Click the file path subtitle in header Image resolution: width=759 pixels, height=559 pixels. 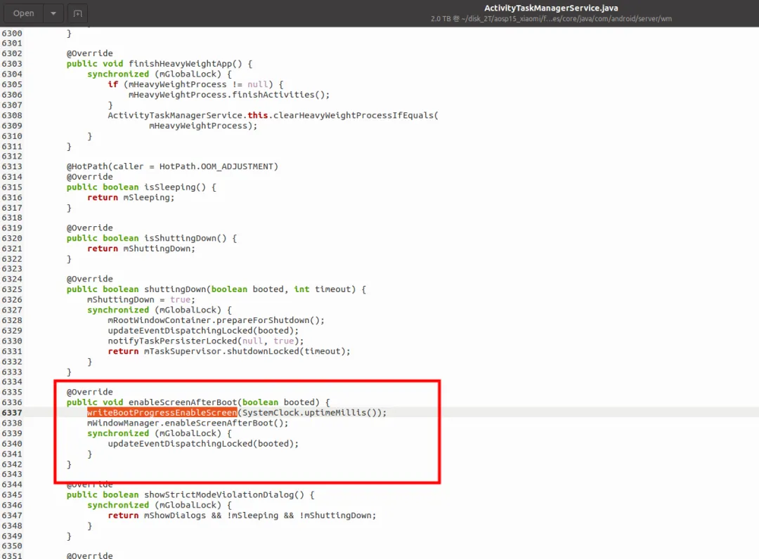(551, 19)
